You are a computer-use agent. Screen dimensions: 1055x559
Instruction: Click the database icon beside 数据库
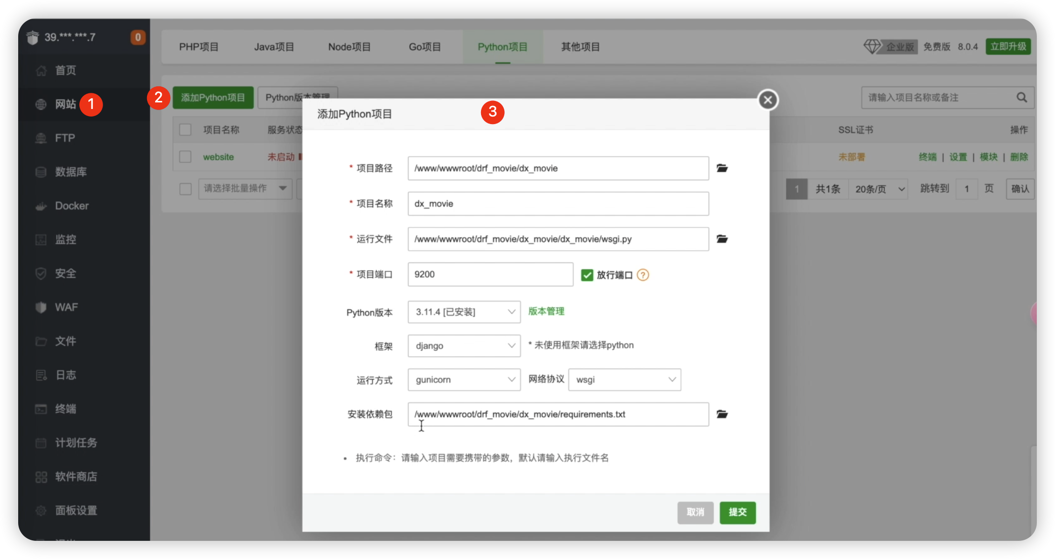(41, 172)
